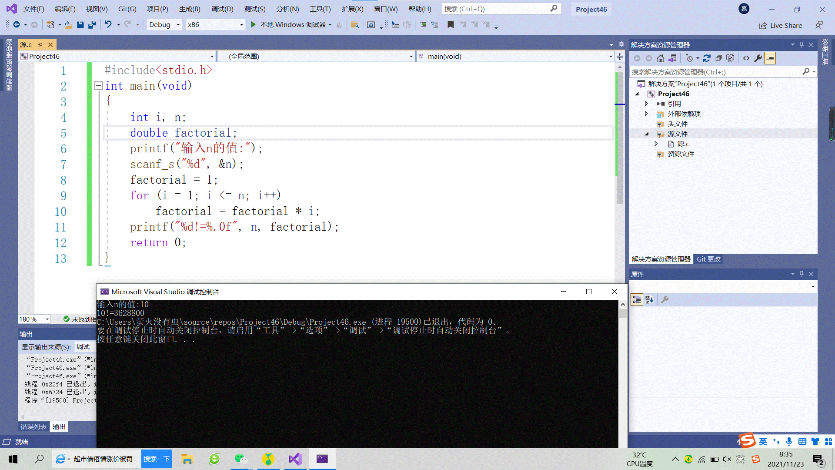Switch to the Git 更改 tab
Image resolution: width=835 pixels, height=470 pixels.
(x=708, y=259)
